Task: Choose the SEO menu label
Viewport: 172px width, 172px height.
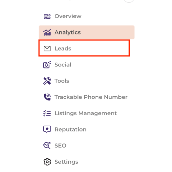Action: (61, 146)
